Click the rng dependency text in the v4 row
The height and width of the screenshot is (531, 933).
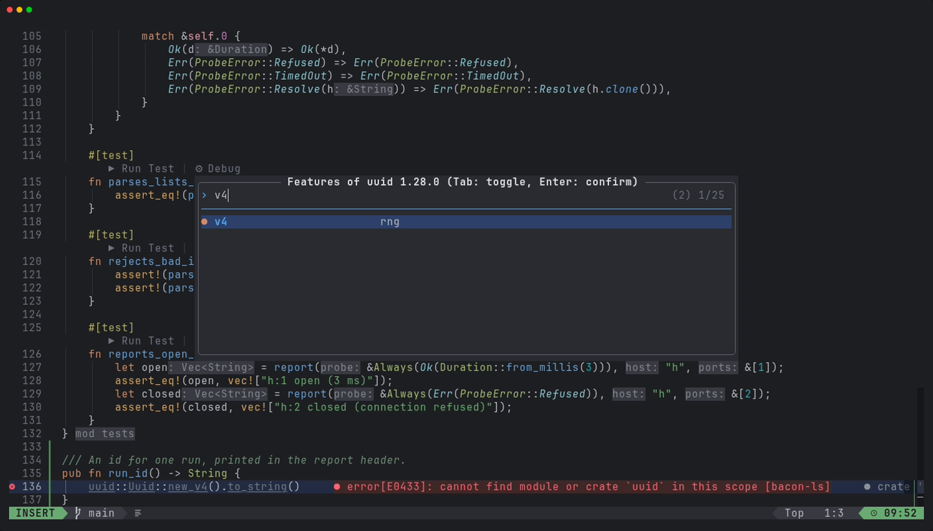point(390,221)
